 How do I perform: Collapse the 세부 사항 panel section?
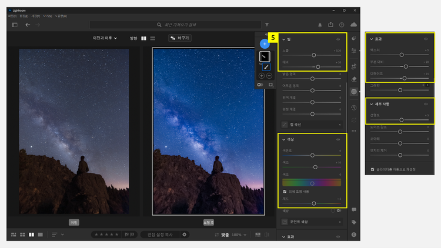point(371,104)
